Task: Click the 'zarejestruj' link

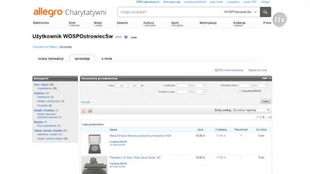Action: point(233,2)
